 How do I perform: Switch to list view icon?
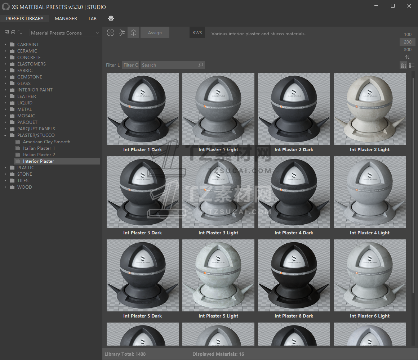point(412,65)
